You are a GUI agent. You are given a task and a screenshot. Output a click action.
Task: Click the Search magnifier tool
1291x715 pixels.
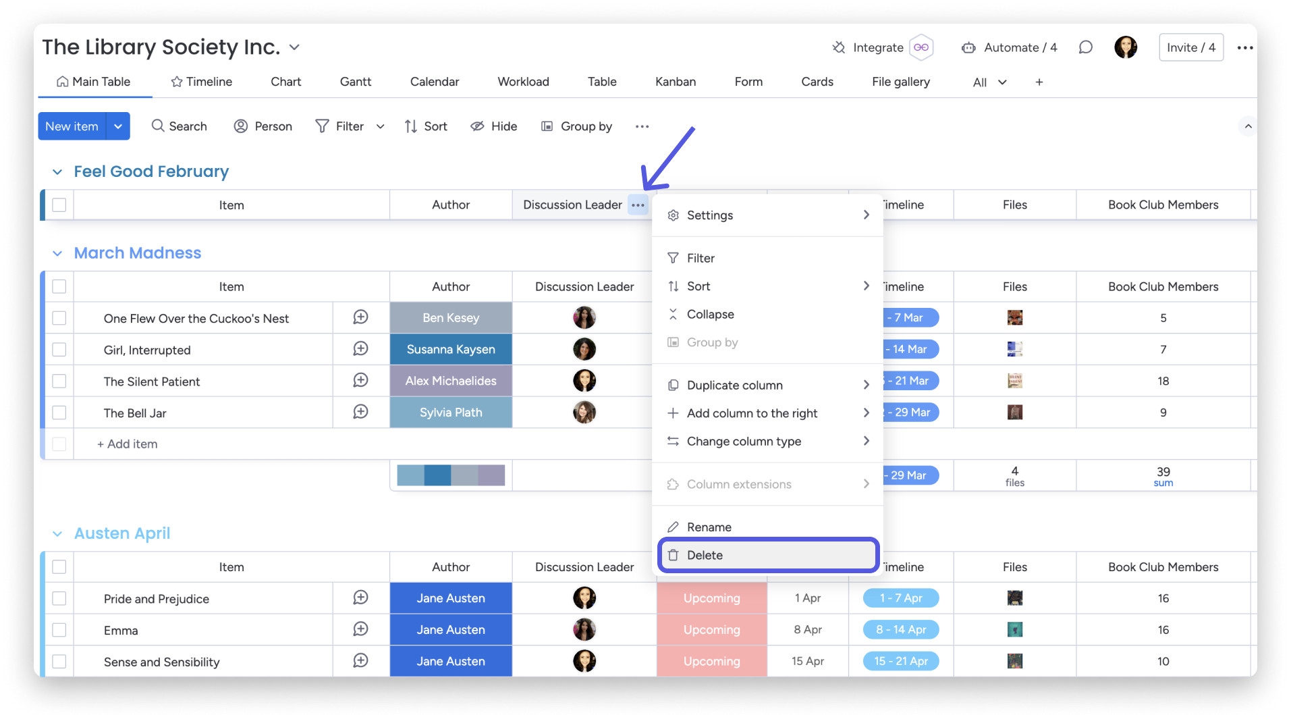(179, 126)
